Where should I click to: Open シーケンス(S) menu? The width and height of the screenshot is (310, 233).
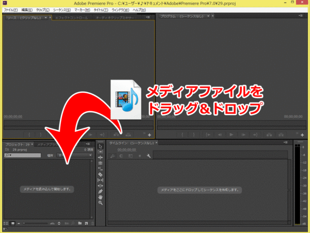click(x=62, y=10)
